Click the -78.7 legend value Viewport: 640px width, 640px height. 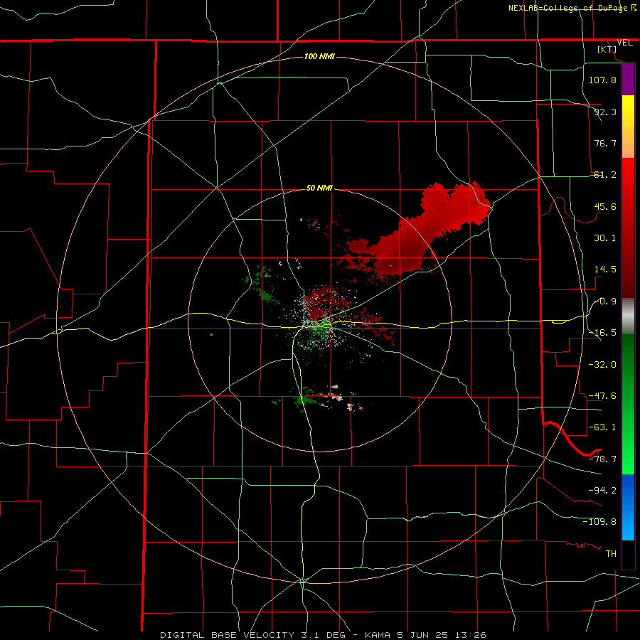click(x=602, y=459)
